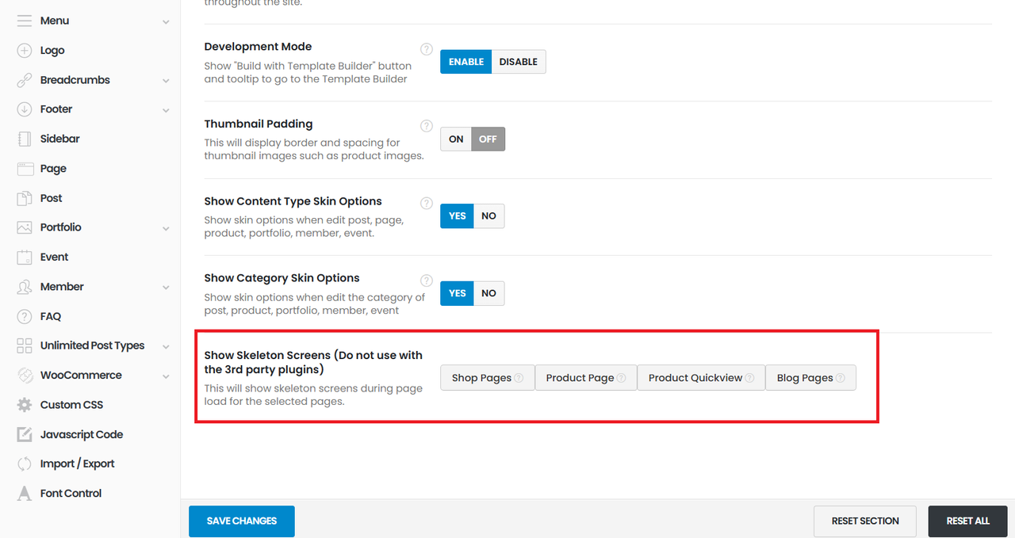
Task: Select YES for Content Type Skin Options
Action: (x=458, y=216)
